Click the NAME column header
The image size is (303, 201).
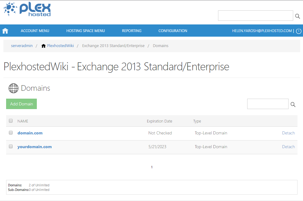pos(23,121)
